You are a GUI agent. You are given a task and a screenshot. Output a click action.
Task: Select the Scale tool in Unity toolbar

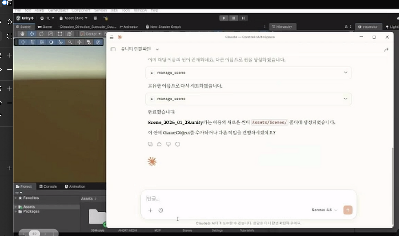[x=50, y=34]
